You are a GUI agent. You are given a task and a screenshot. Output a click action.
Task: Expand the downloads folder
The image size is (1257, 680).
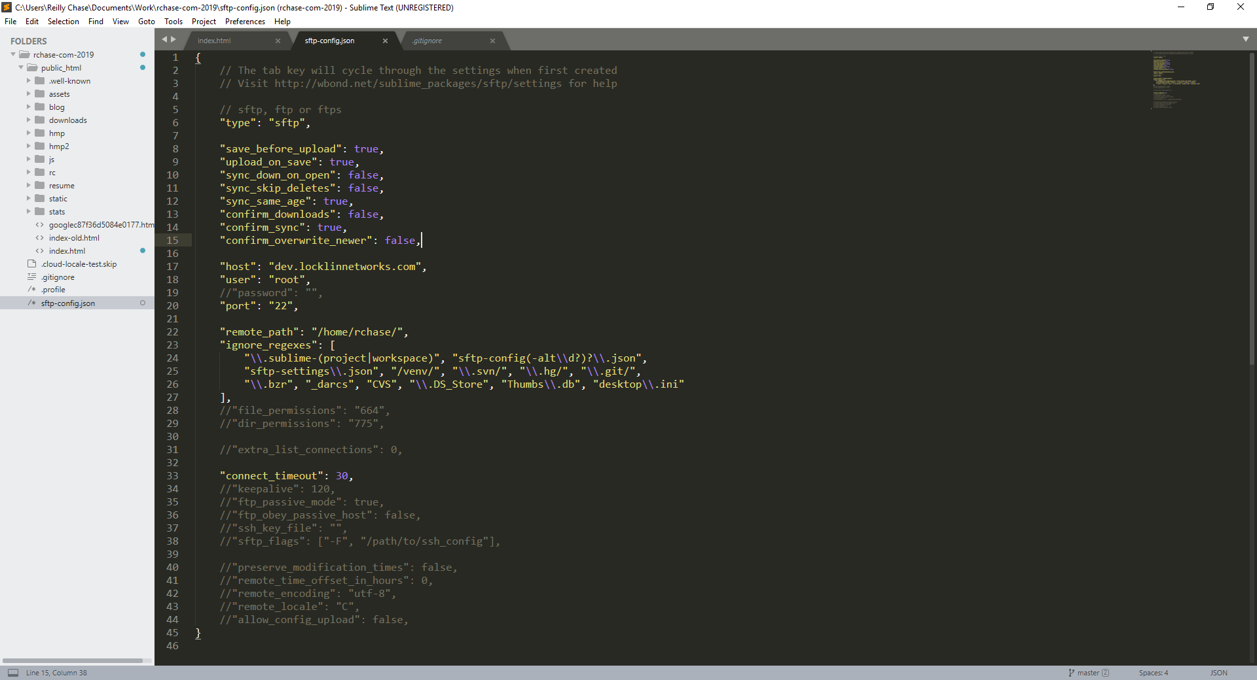point(29,120)
